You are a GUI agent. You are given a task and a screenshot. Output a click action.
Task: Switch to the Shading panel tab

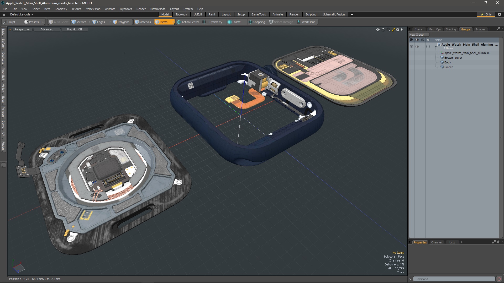tap(451, 29)
